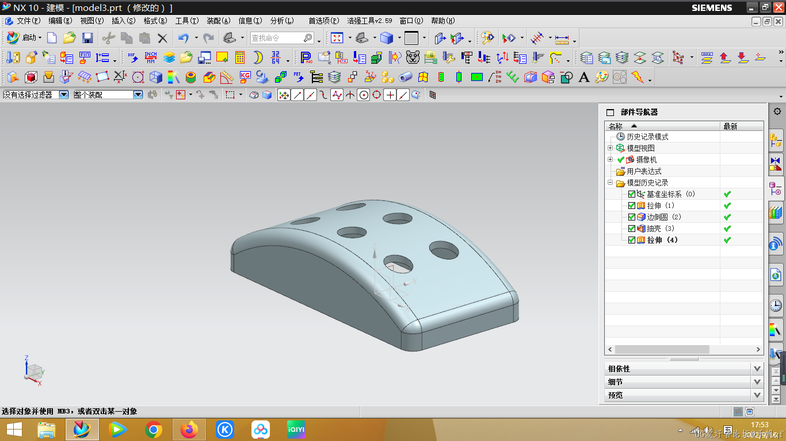Expand the 摄像机 tree node
Screen dimensions: 786x441
(611, 160)
